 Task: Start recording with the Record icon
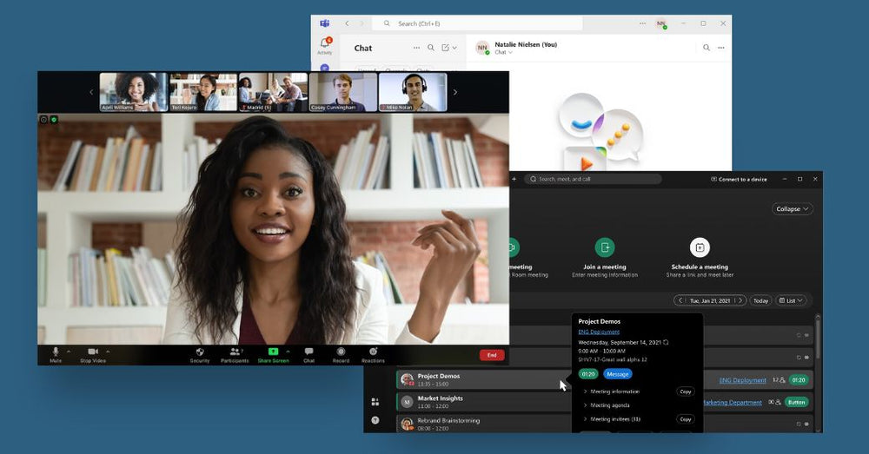pyautogui.click(x=341, y=352)
